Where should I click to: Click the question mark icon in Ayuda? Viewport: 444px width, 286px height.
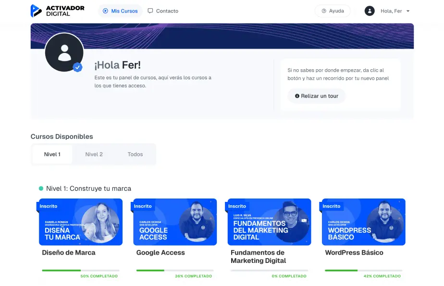pyautogui.click(x=324, y=11)
